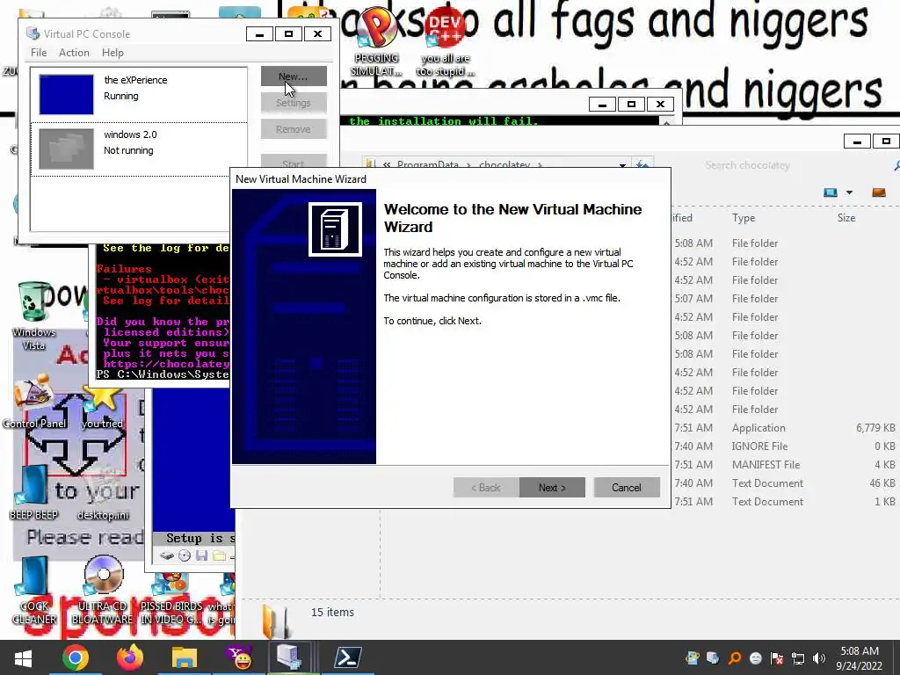This screenshot has height=675, width=900.
Task: Click the network tray icon
Action: (x=798, y=658)
